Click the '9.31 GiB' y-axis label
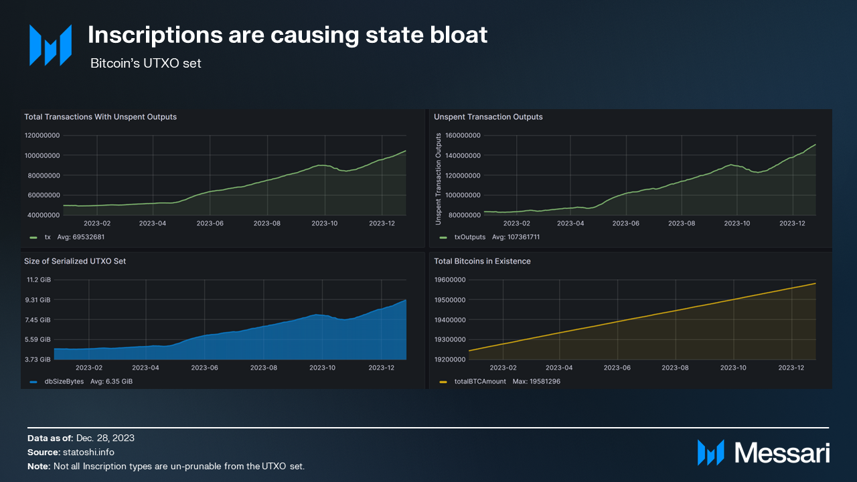 tap(39, 300)
